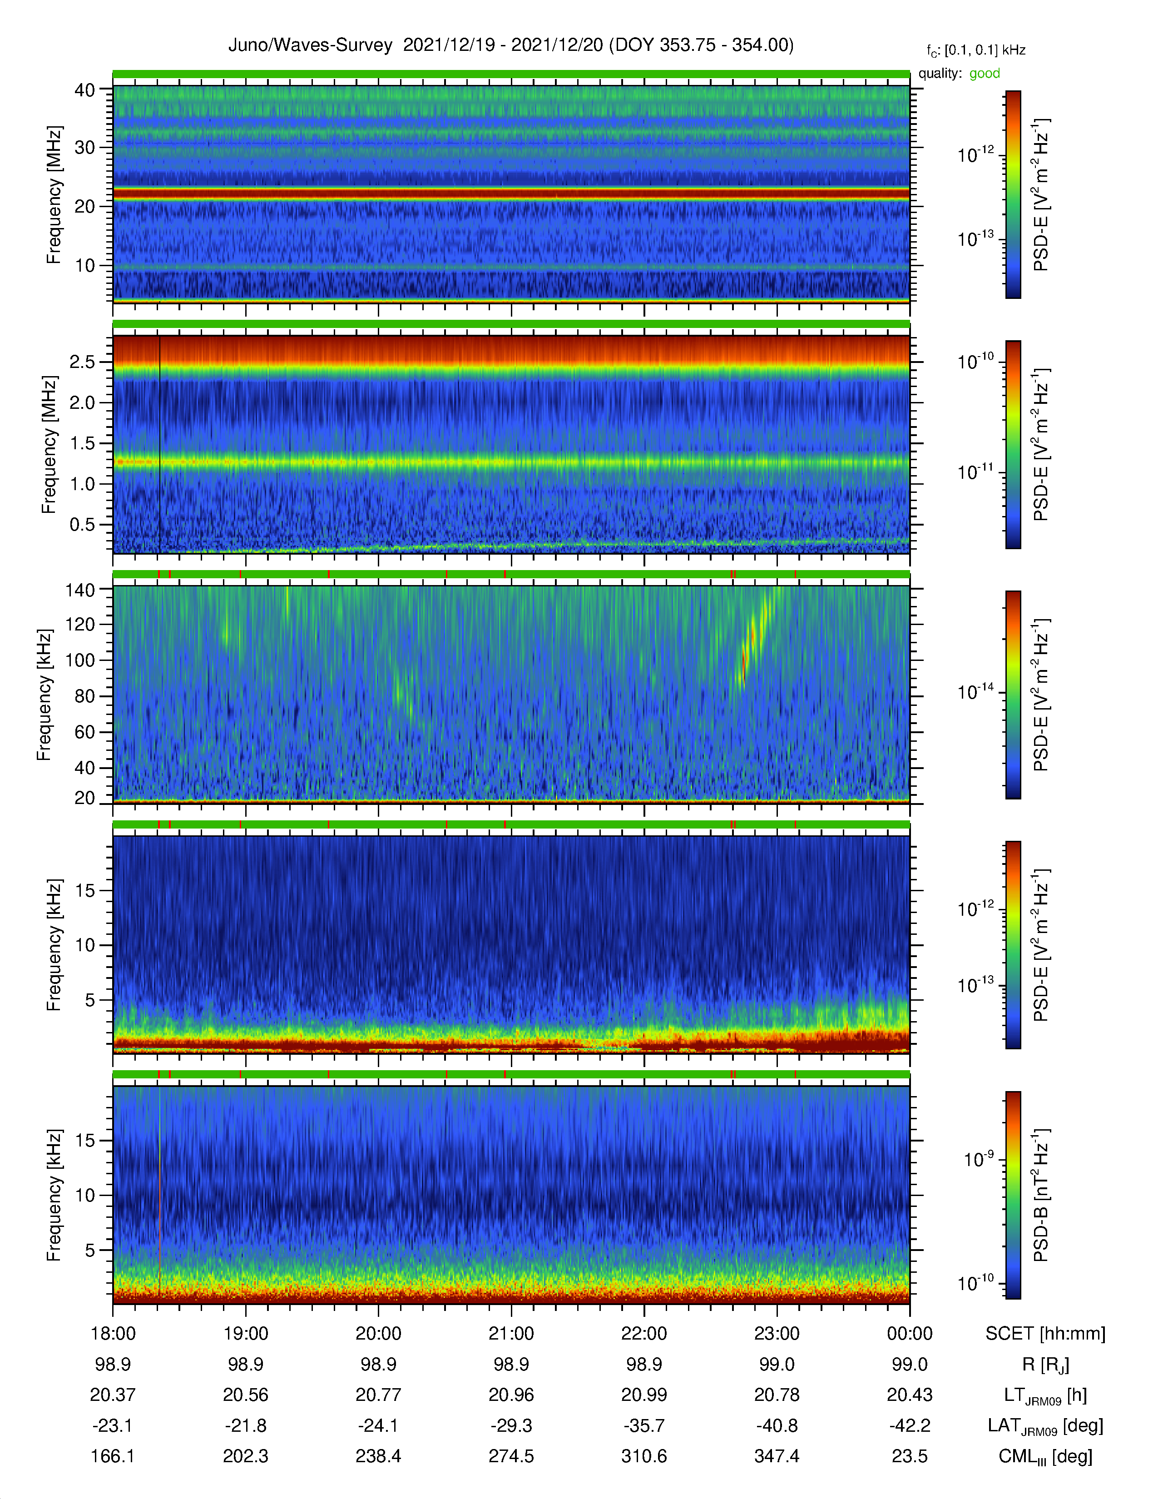The width and height of the screenshot is (1158, 1499).
Task: Select the top PSD-E color bar
Action: pos(1013,194)
